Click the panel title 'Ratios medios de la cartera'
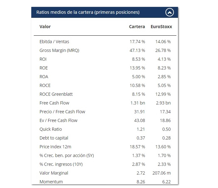 [x=65, y=12]
